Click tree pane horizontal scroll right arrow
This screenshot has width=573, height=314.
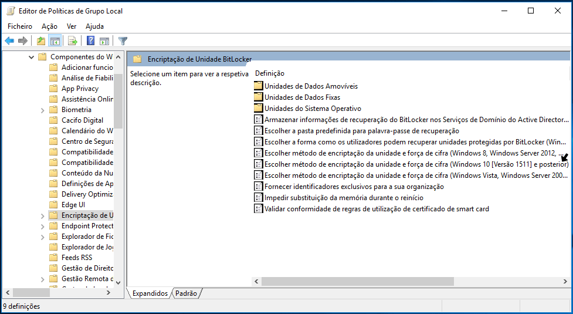point(108,292)
